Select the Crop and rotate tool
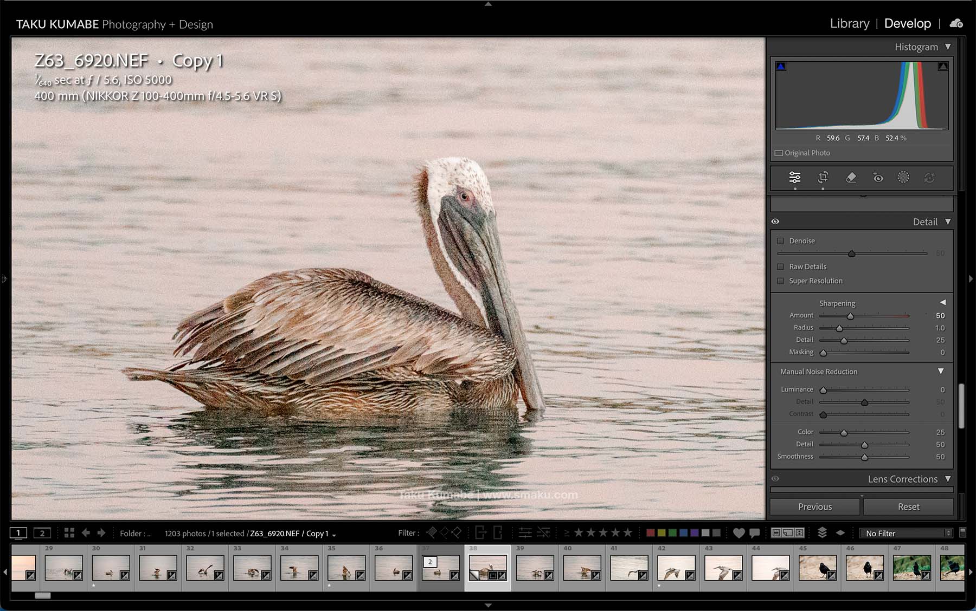The width and height of the screenshot is (976, 611). click(823, 178)
